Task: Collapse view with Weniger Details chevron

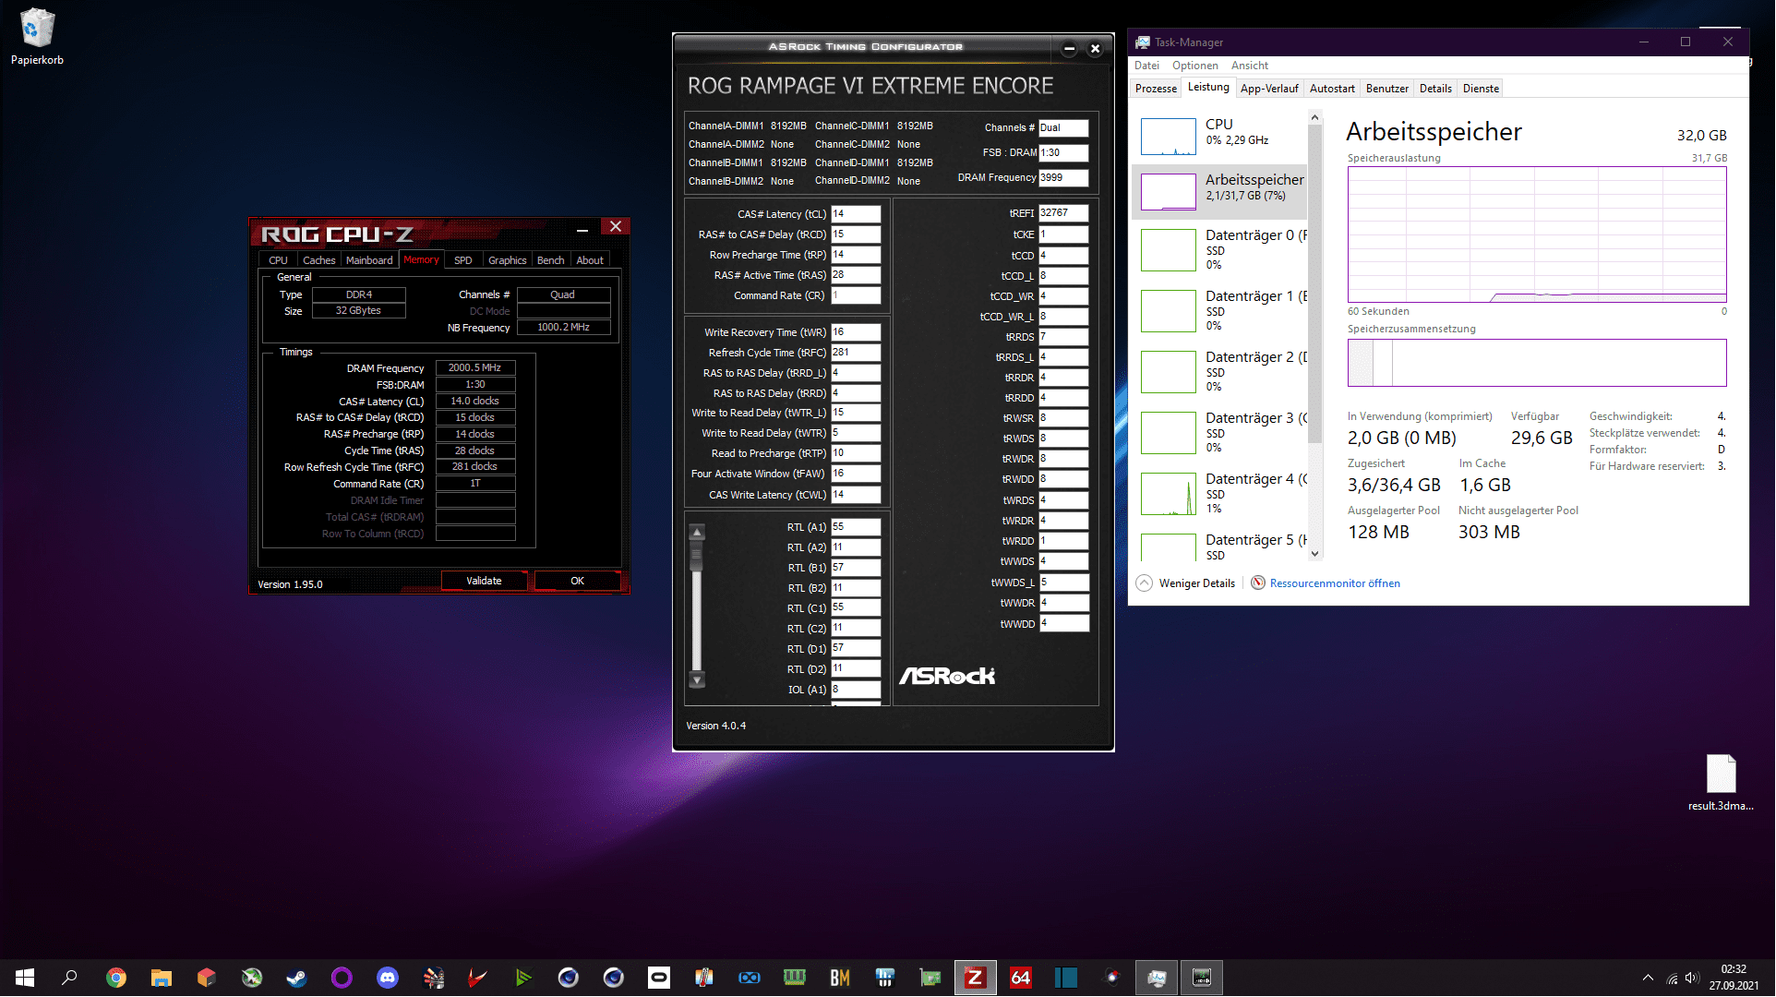Action: [1145, 583]
